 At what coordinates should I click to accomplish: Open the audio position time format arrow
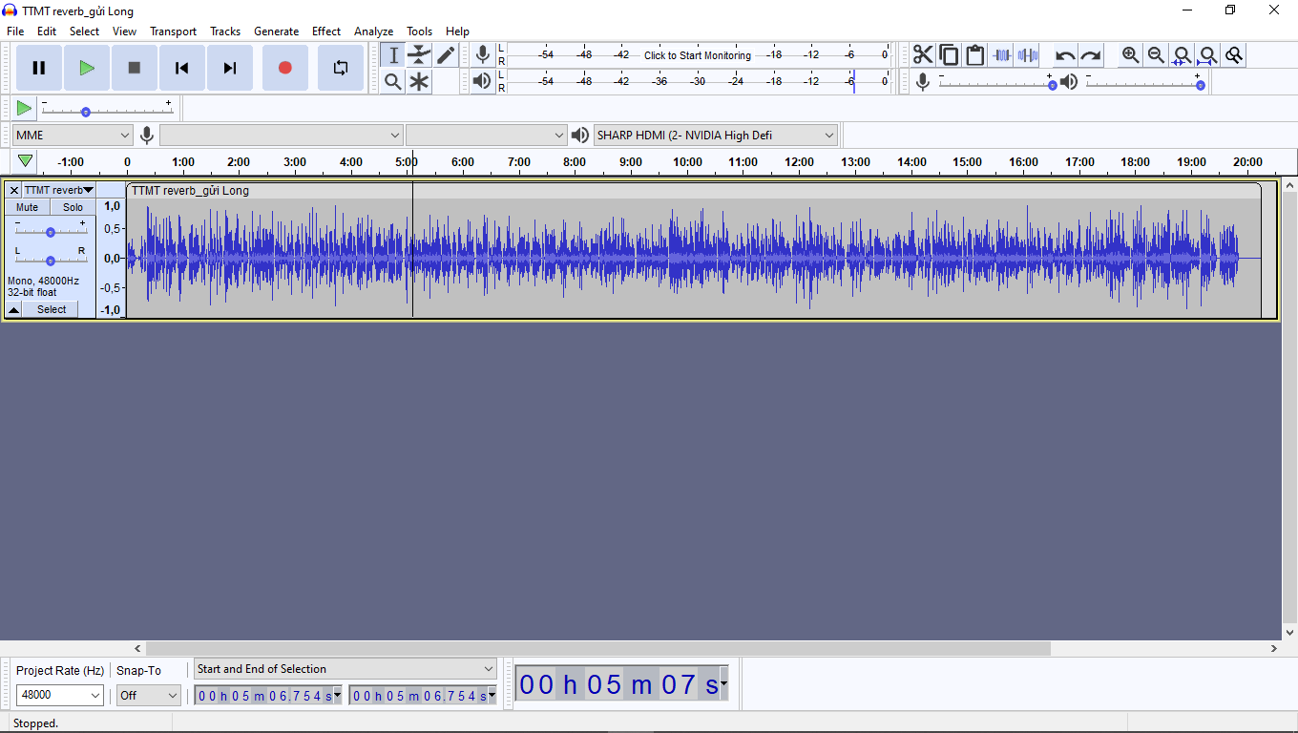pos(723,683)
